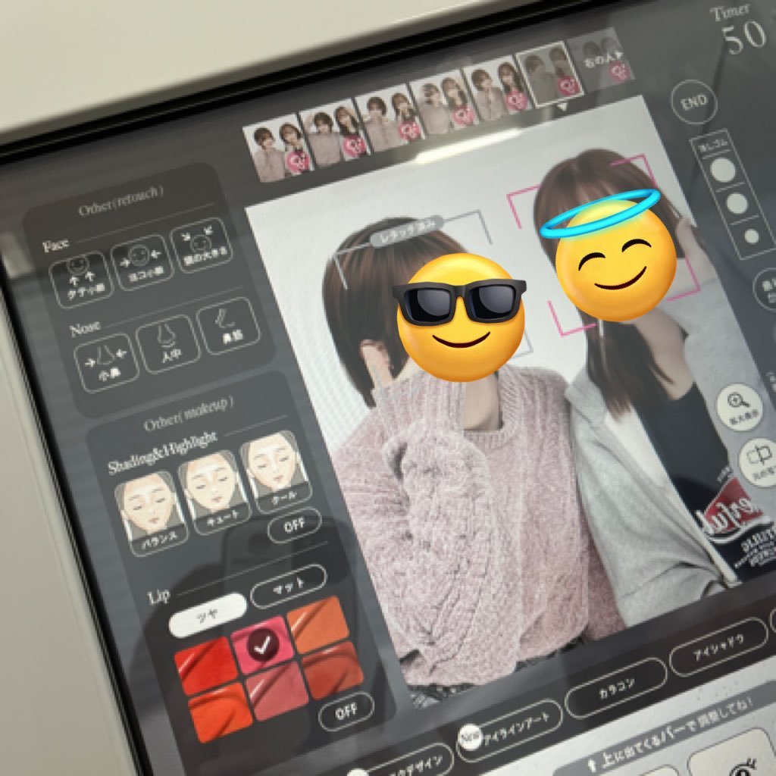Open the third photo thumbnail
Viewport: 776px width, 776px height.
[389, 117]
